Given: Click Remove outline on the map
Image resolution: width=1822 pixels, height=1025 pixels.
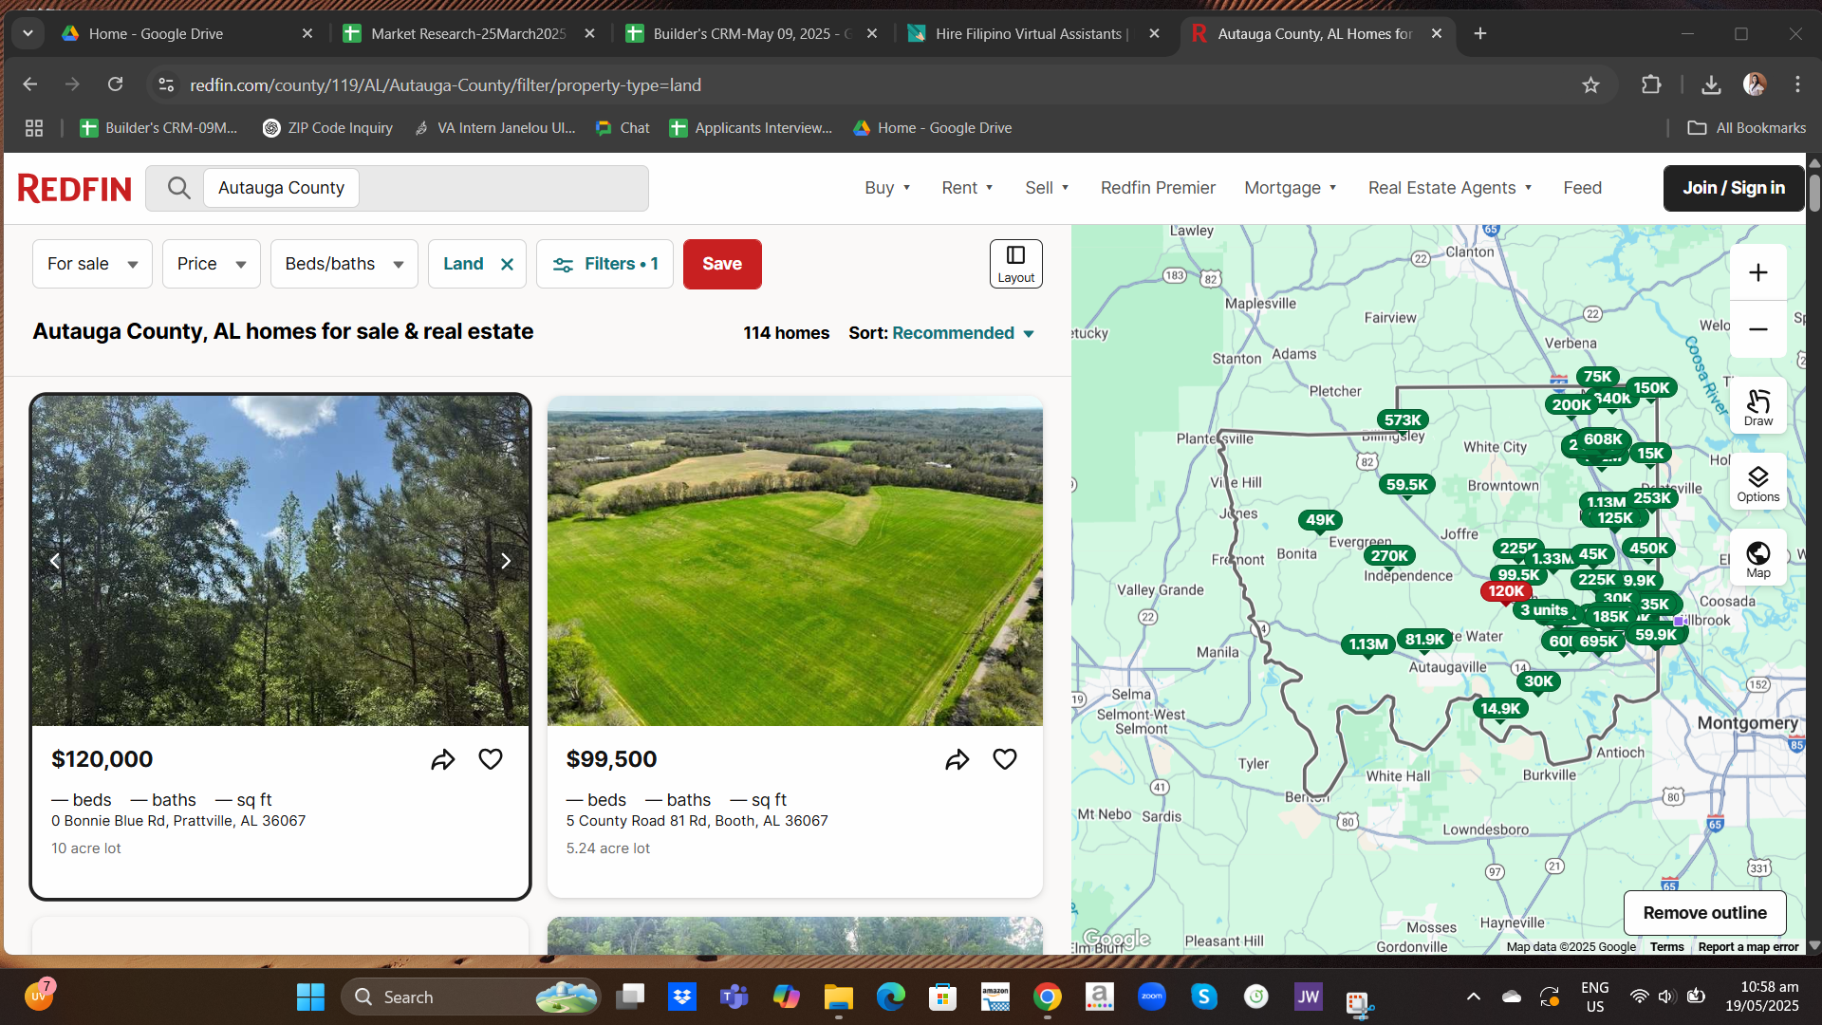Looking at the screenshot, I should tap(1704, 912).
